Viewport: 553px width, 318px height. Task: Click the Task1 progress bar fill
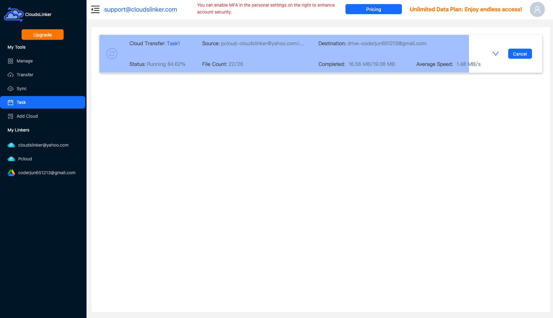[x=284, y=54]
